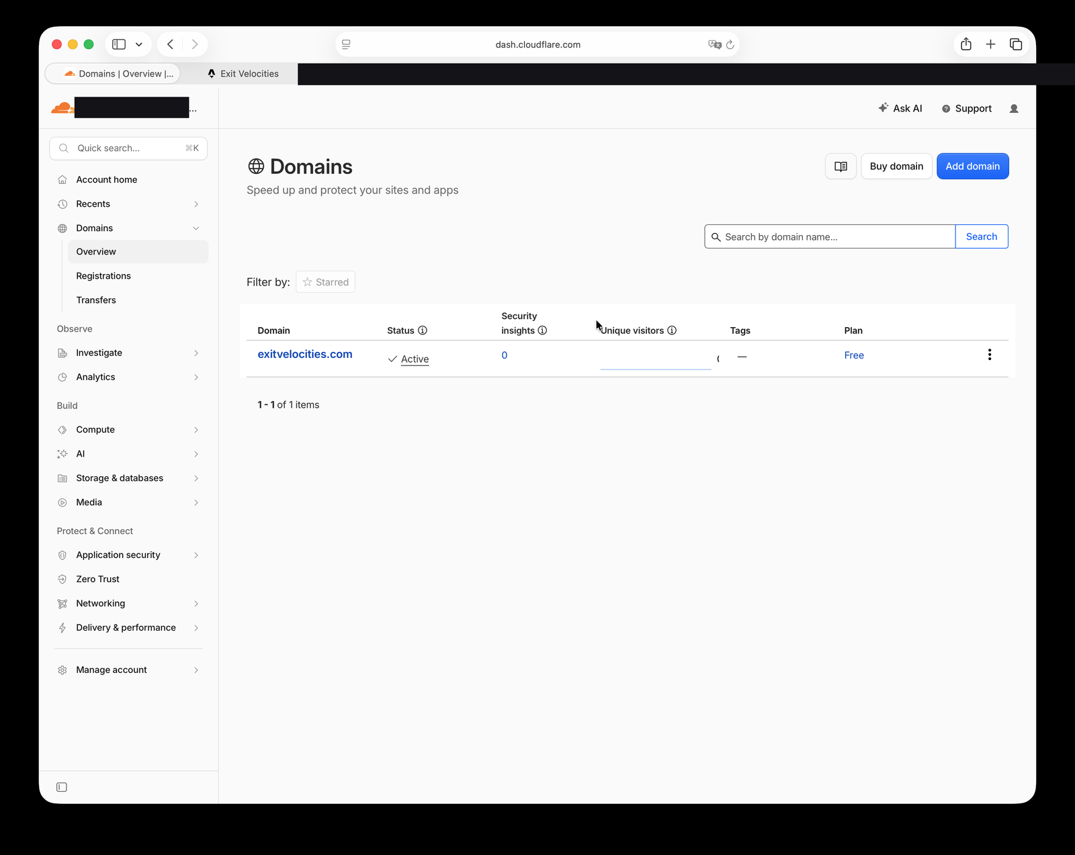Click the Application security shield icon

coord(62,555)
